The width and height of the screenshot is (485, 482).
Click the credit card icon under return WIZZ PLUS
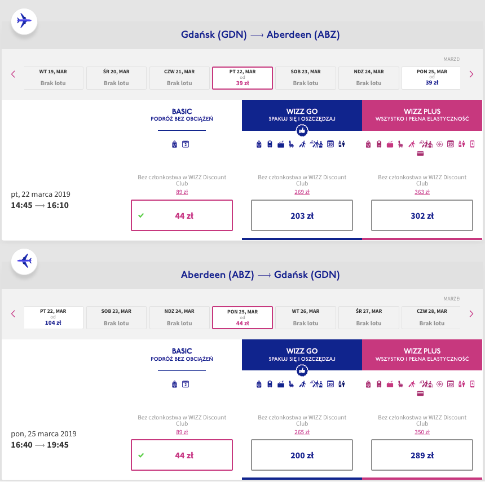coord(421,393)
